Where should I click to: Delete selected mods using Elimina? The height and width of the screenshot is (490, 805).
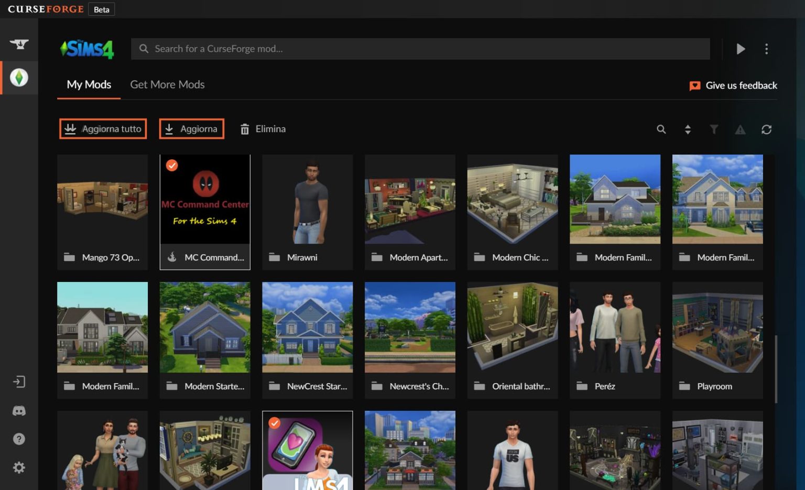coord(263,128)
